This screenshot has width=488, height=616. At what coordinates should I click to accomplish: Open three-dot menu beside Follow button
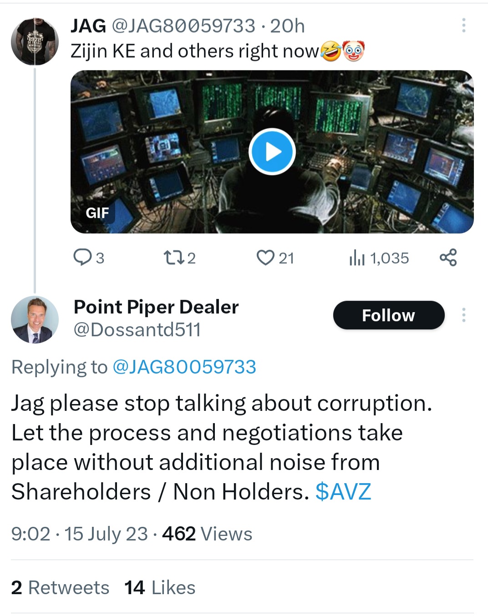click(x=463, y=315)
